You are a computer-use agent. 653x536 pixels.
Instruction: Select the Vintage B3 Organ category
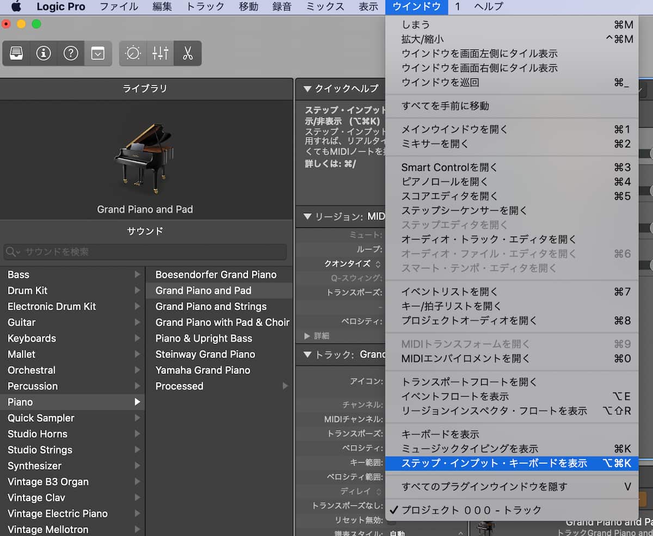click(x=72, y=482)
